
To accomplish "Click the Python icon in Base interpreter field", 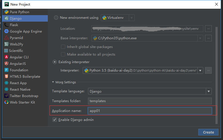I will tap(95, 38).
